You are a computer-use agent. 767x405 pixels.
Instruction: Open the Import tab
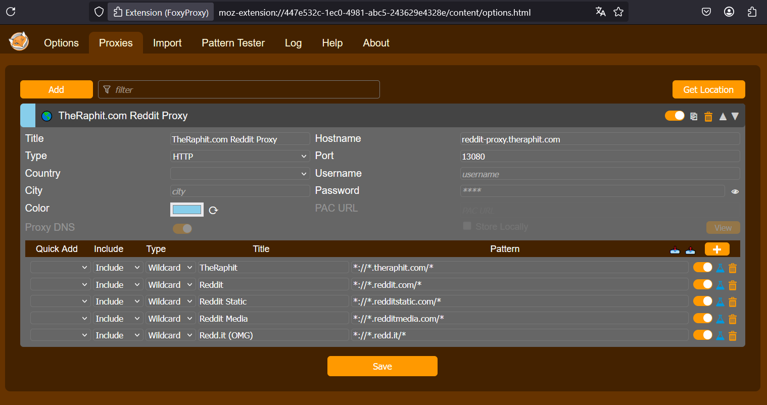(x=167, y=43)
